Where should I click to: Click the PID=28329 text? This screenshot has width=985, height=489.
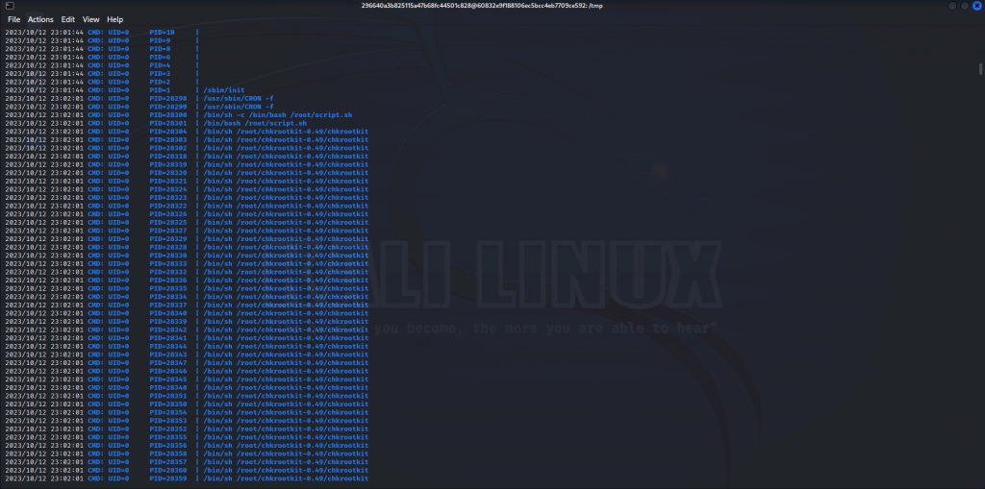168,238
